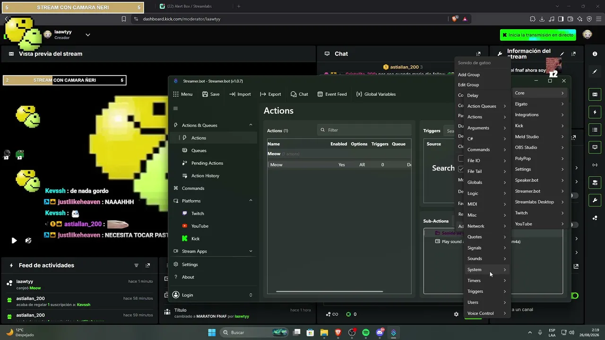Image resolution: width=605 pixels, height=340 pixels.
Task: Toggle the Streamer.bot sidebar hamburger icon
Action: (175, 109)
